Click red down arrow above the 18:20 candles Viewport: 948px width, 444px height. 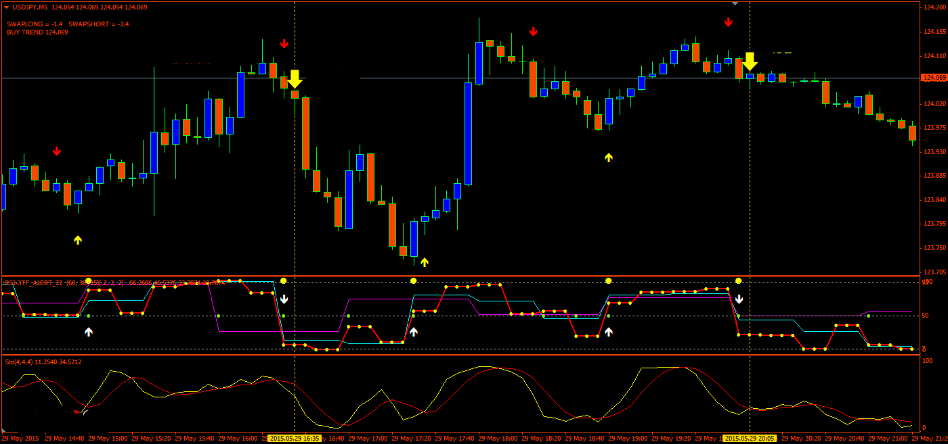[534, 31]
